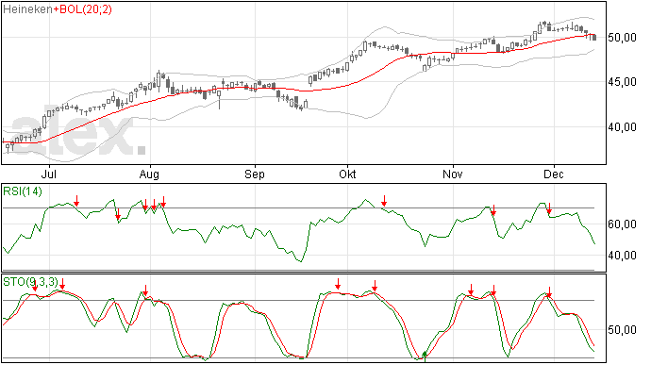Select the RSI(14) indicator label
This screenshot has height=365, width=651.
tap(23, 191)
